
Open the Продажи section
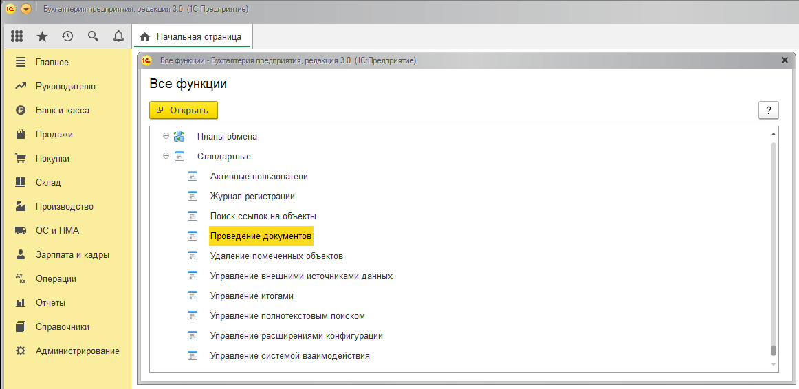click(x=54, y=134)
